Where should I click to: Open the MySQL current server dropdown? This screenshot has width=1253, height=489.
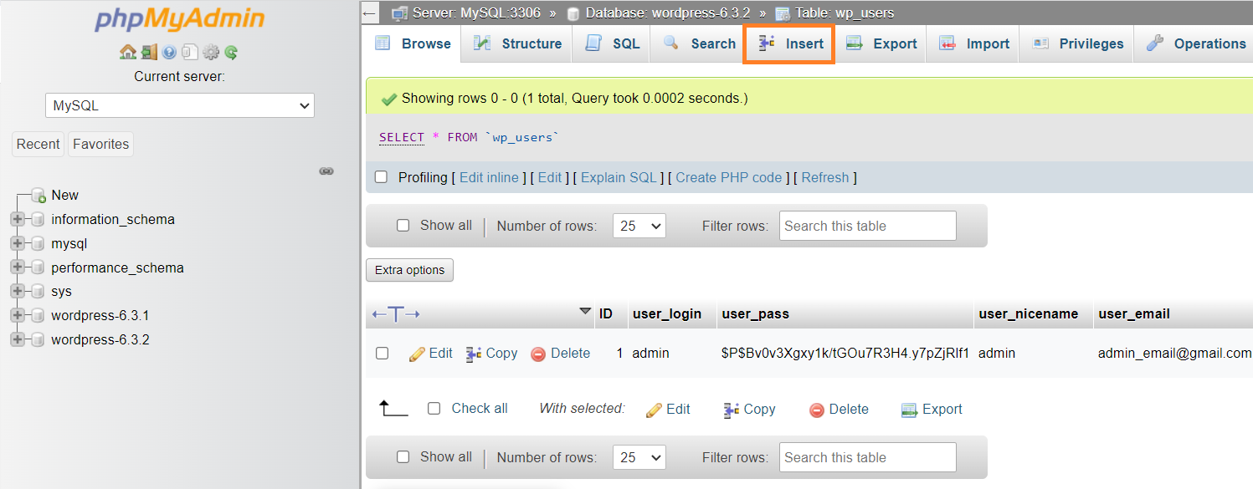click(179, 106)
